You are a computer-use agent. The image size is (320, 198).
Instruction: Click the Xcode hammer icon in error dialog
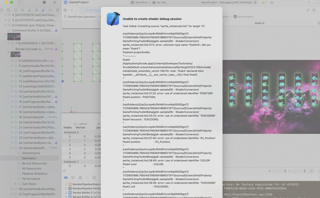[113, 19]
